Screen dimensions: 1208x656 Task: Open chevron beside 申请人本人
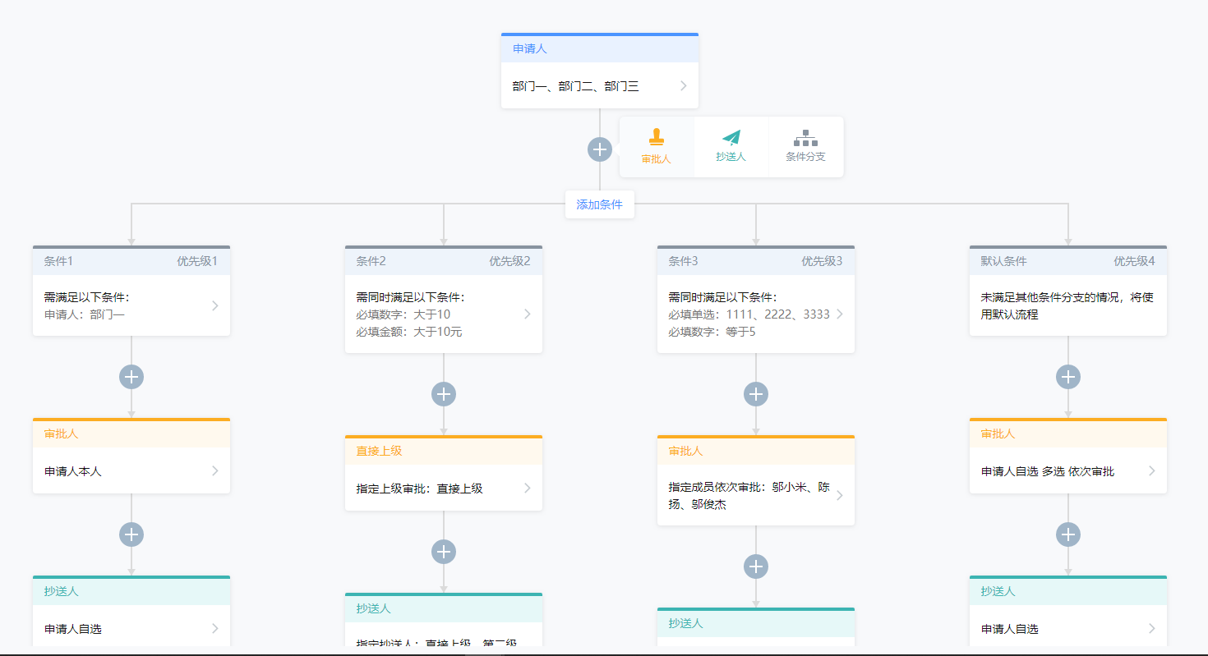(x=215, y=471)
